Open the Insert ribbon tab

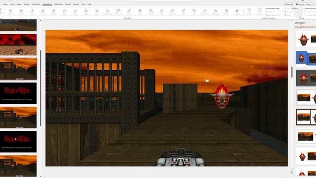pos(12,4)
